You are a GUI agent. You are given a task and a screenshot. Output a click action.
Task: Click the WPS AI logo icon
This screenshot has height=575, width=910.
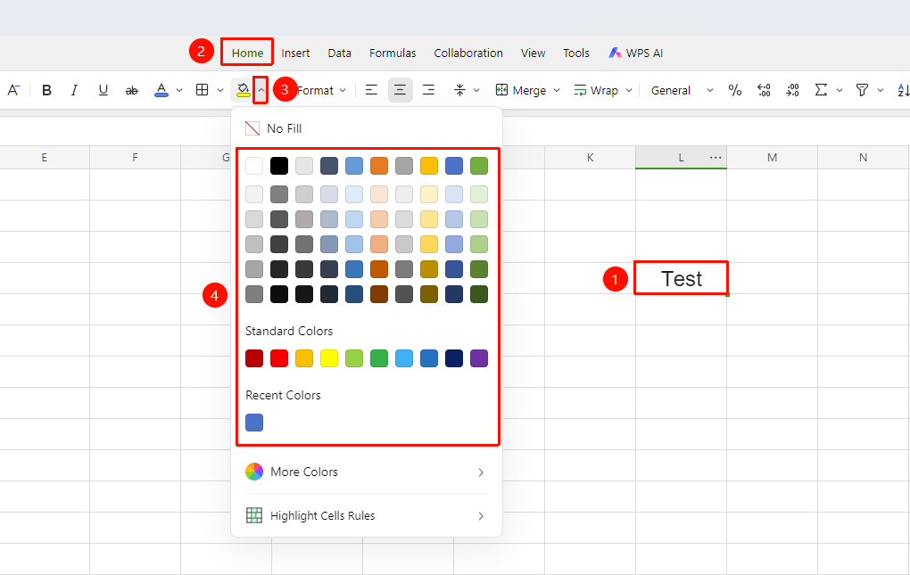[x=616, y=53]
